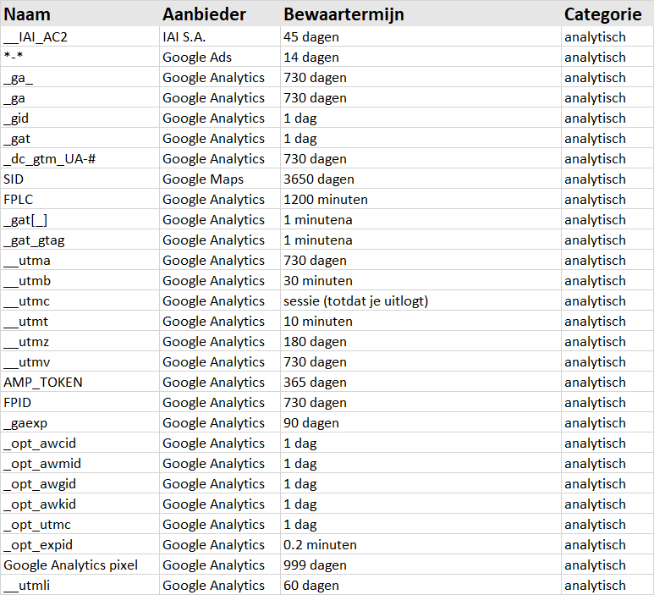The height and width of the screenshot is (595, 654).
Task: Select the 3650 dagen retention cell
Action: pos(319,179)
